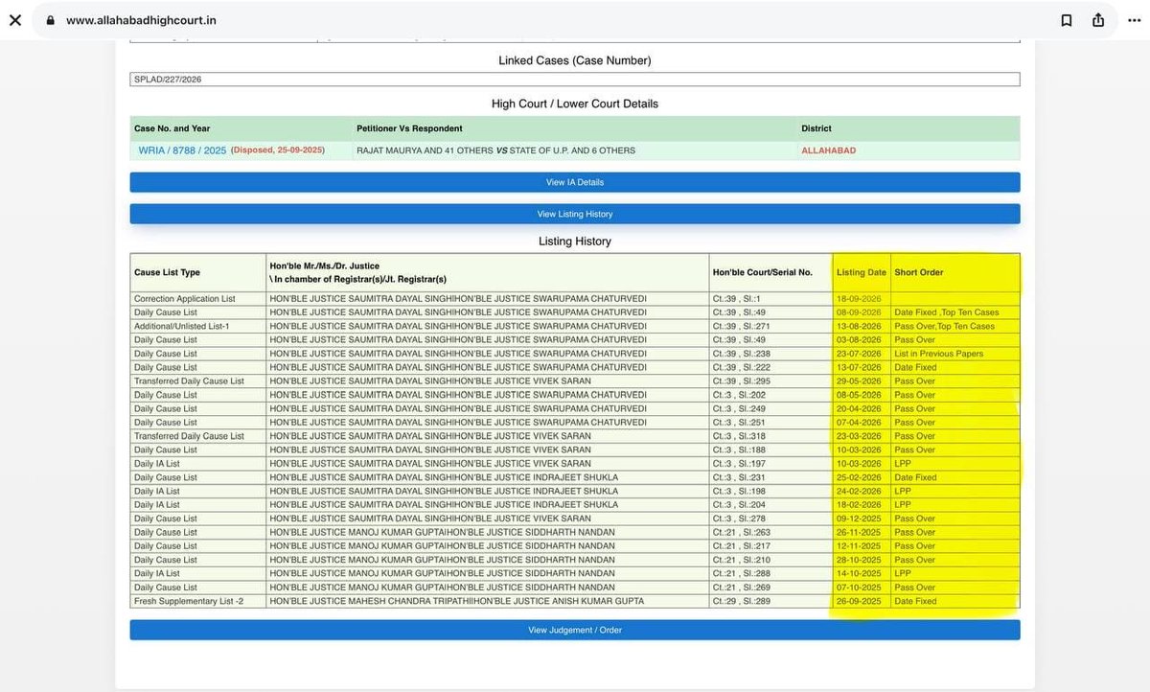The height and width of the screenshot is (692, 1150).
Task: Click short order Pass Over,Top Ten Cases
Action: pyautogui.click(x=945, y=326)
